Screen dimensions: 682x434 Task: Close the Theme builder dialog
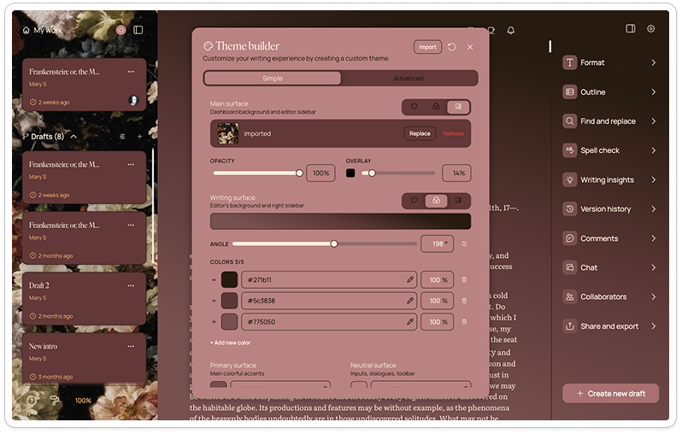tap(470, 47)
